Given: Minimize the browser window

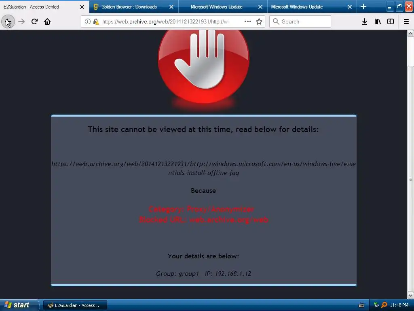Looking at the screenshot, I should tap(389, 7).
